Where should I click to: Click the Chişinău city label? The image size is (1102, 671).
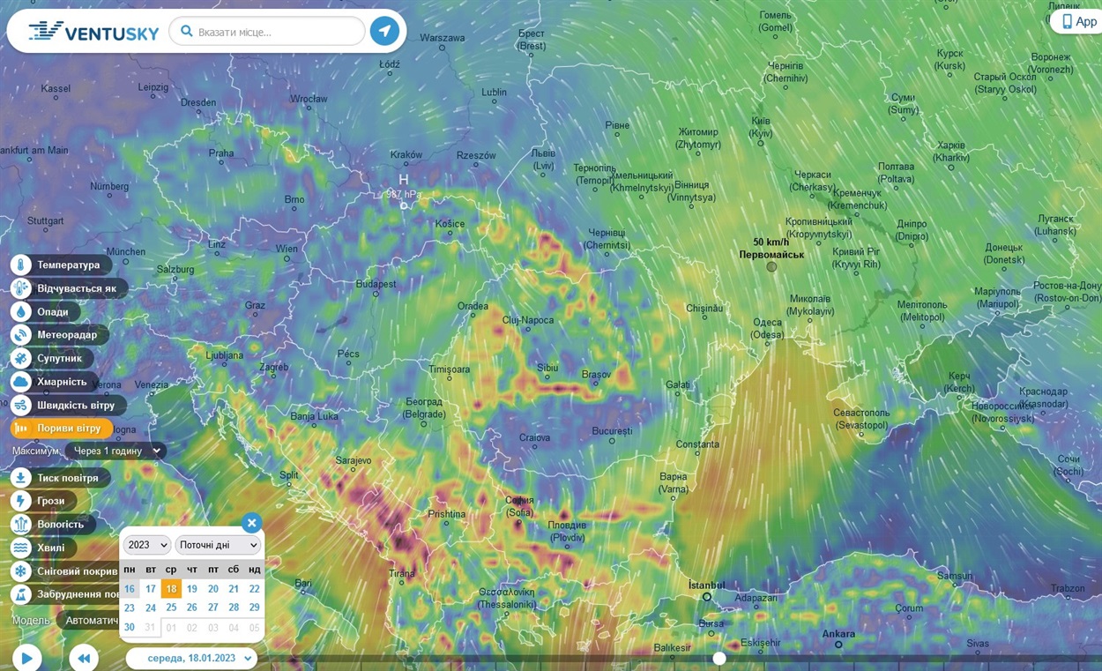704,309
